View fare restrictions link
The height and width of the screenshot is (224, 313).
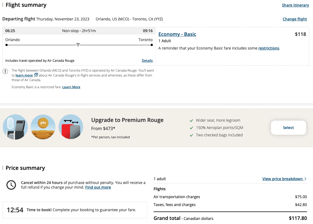click(268, 48)
